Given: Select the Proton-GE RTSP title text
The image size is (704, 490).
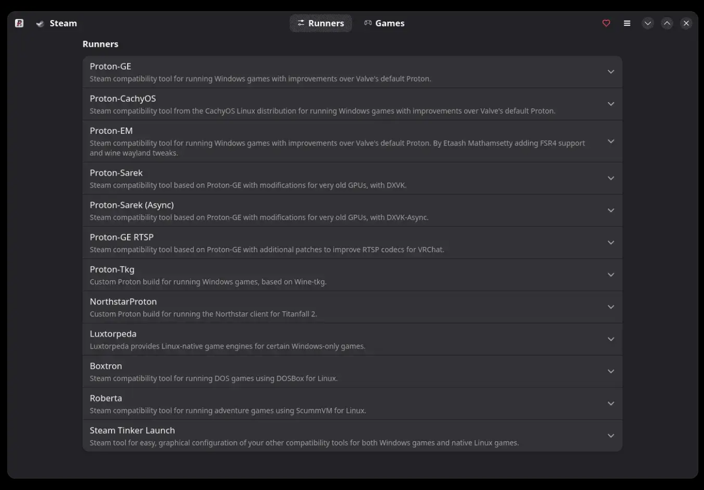Looking at the screenshot, I should point(122,237).
